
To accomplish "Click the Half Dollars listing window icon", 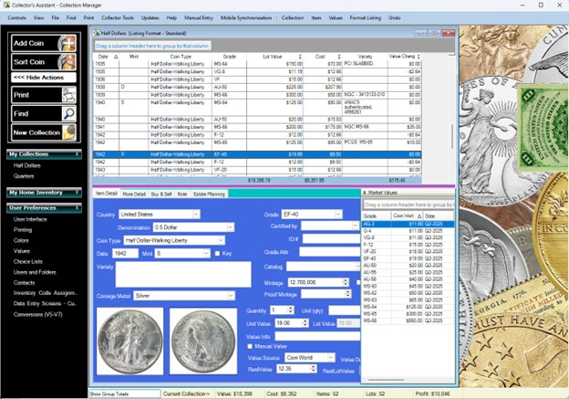I will (97, 33).
